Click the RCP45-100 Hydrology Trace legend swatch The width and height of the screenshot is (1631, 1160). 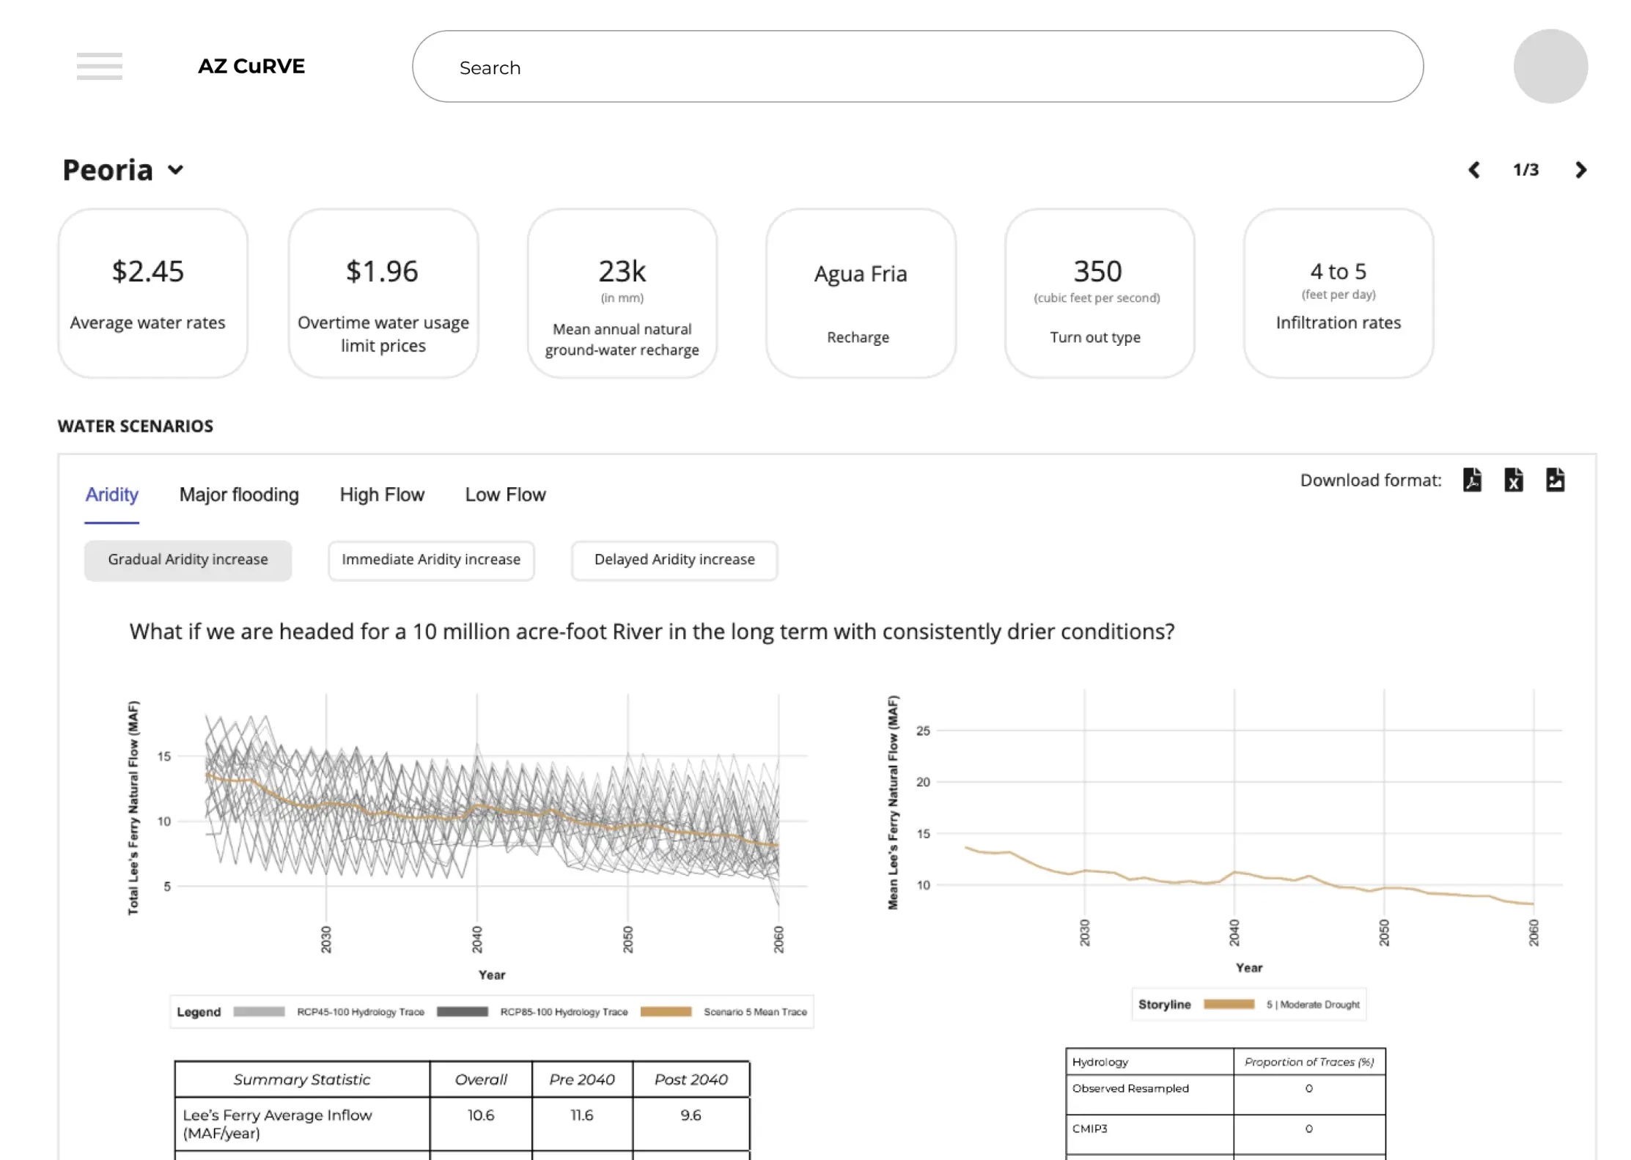point(259,1012)
